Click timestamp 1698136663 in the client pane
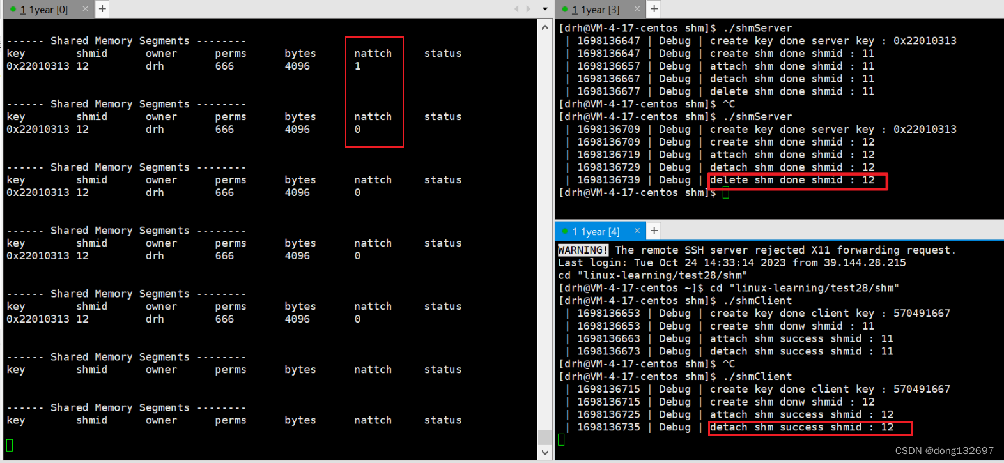1004x463 pixels. 608,338
